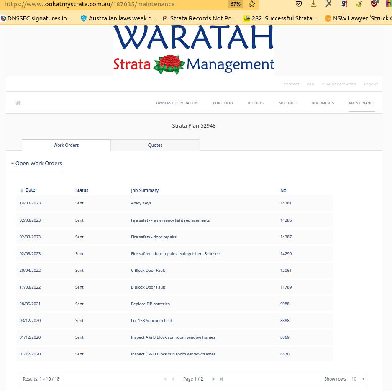Open the Pocket save icon in the toolbar

(x=299, y=4)
